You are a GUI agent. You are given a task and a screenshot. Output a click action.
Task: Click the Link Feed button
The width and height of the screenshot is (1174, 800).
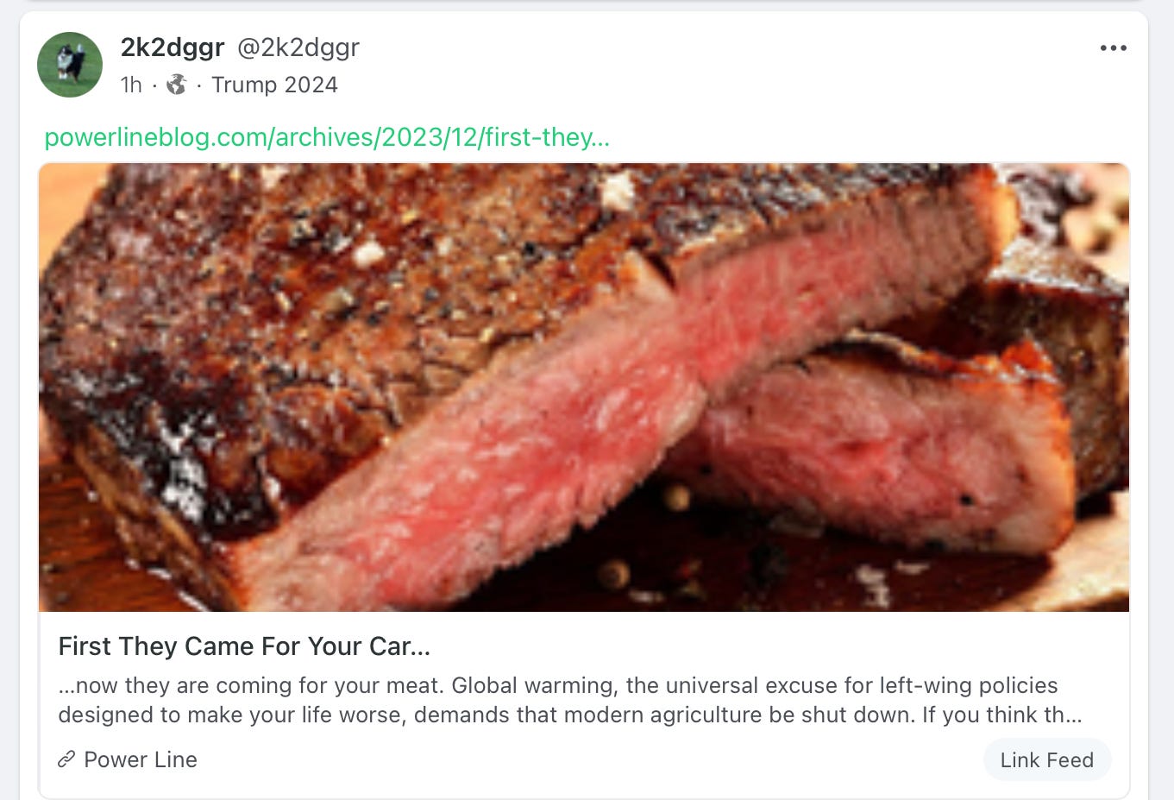1046,759
